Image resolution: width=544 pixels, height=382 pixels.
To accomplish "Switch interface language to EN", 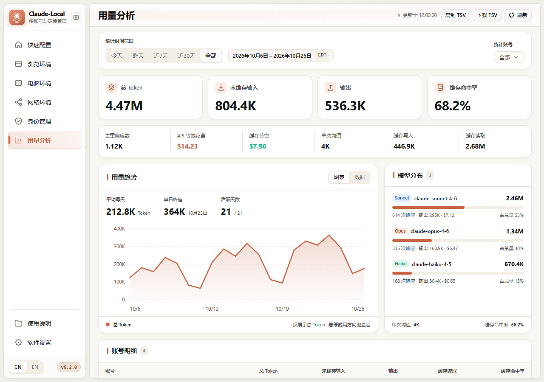I will (x=35, y=367).
